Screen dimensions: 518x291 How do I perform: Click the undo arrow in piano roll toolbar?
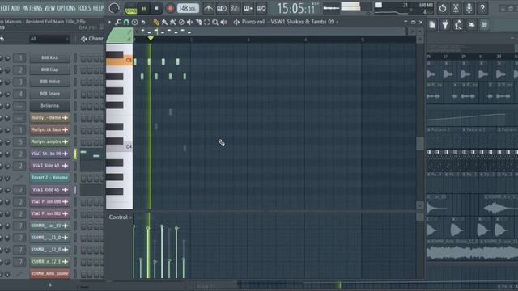pyautogui.click(x=143, y=22)
